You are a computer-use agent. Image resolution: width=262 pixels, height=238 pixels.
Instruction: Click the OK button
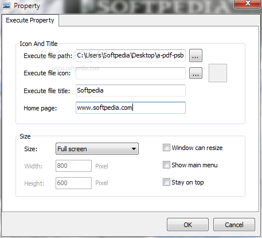pos(187,225)
